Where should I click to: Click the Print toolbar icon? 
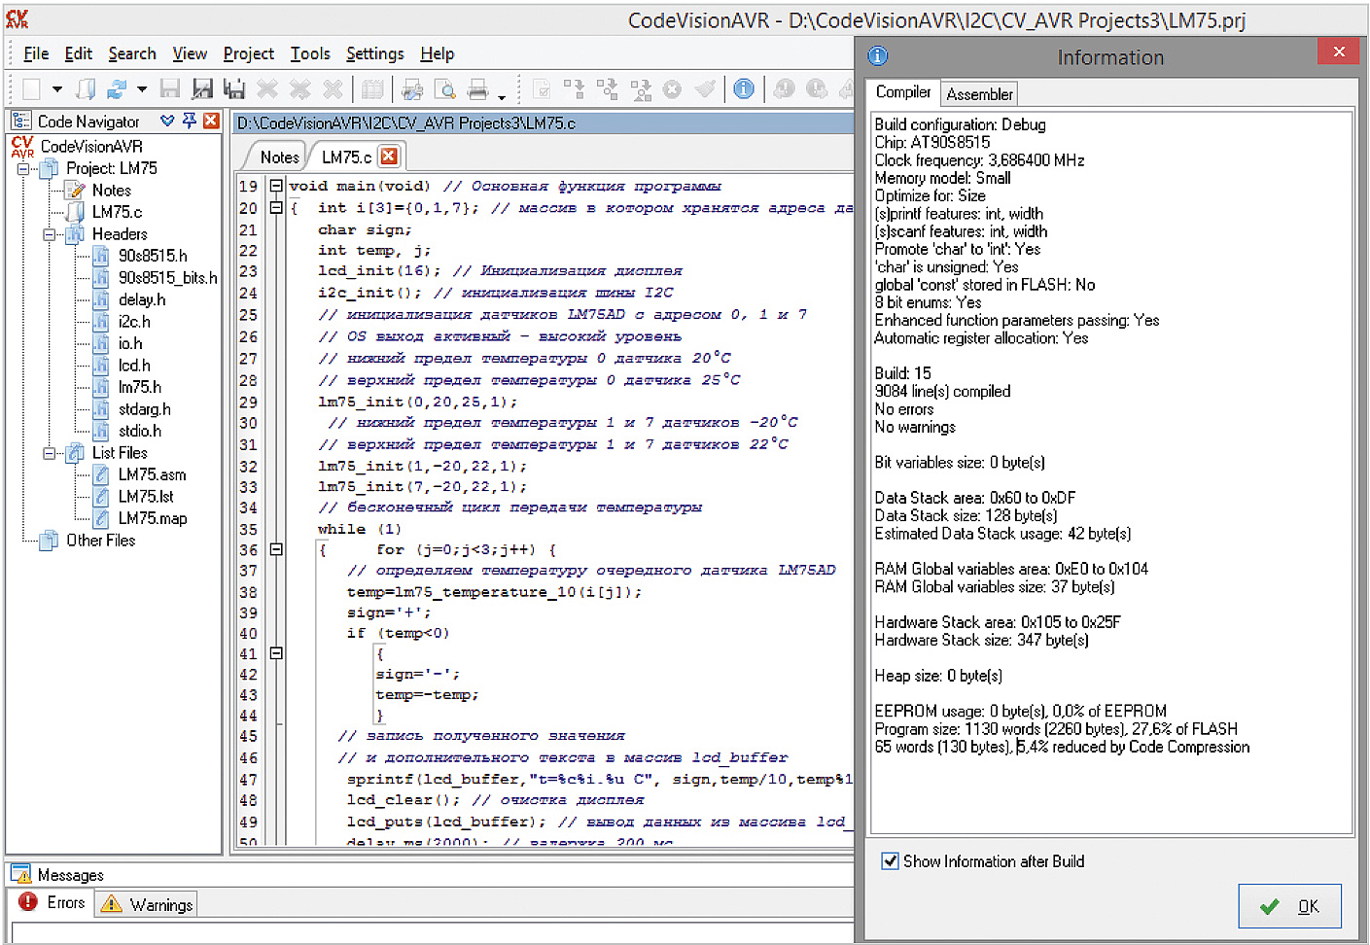coord(477,89)
